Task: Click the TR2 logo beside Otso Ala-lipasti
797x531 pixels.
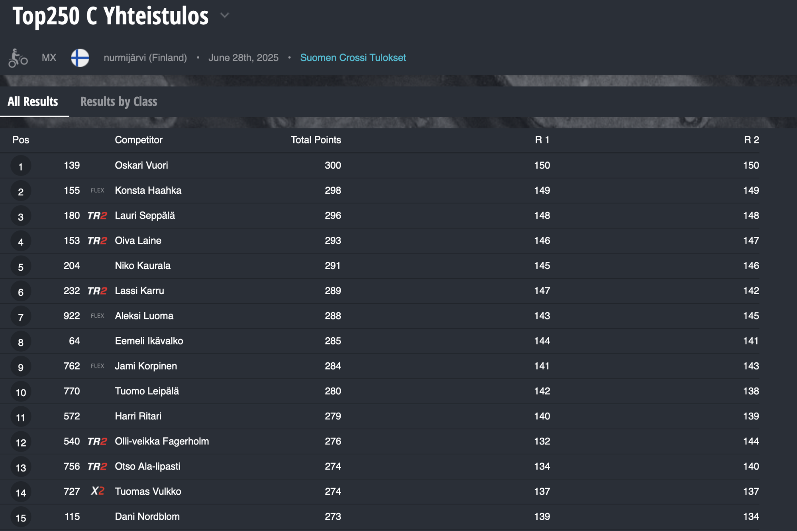Action: click(x=97, y=466)
